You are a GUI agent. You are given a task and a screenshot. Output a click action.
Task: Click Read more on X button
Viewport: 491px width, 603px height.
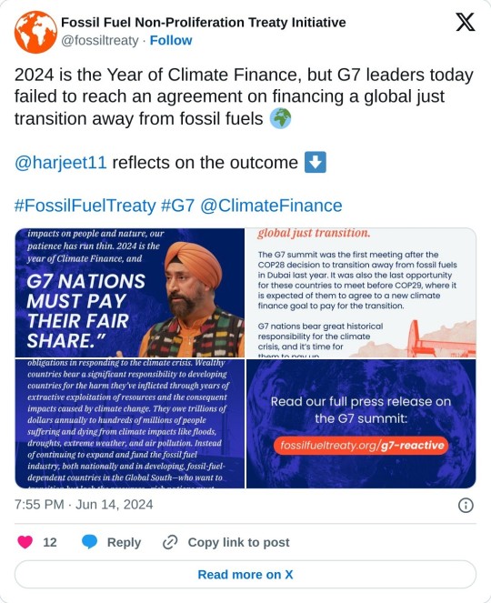tap(245, 574)
